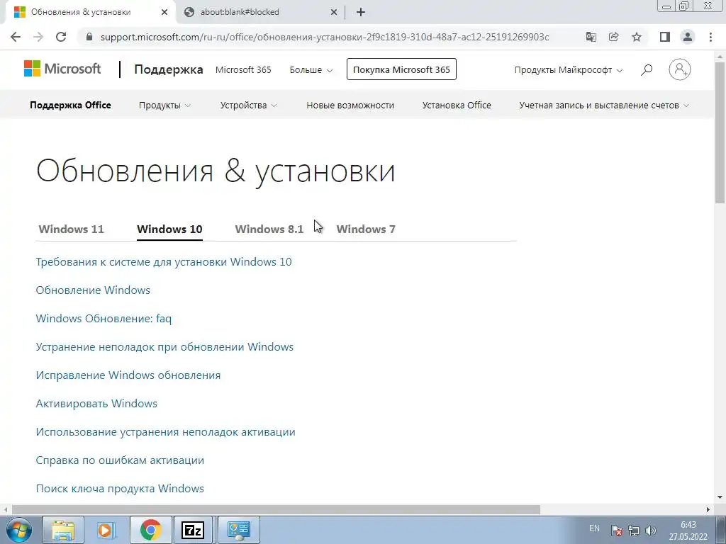
Task: Close the Обновления & установки tab
Action: [x=164, y=12]
